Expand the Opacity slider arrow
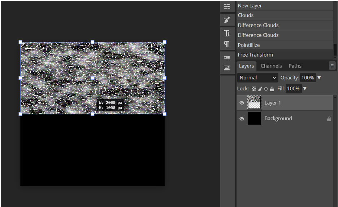338x207 pixels. point(319,78)
